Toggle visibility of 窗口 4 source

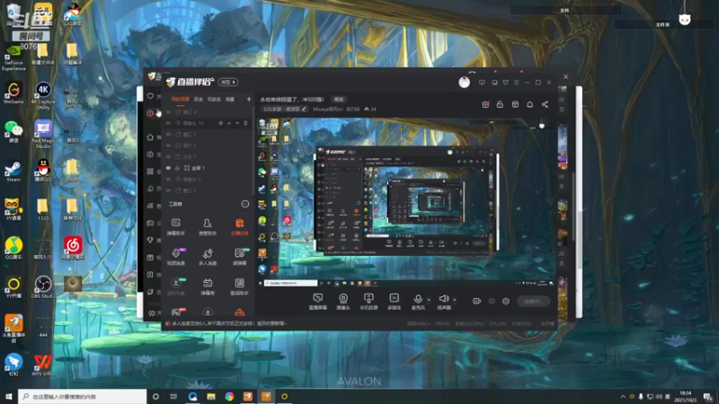169,111
